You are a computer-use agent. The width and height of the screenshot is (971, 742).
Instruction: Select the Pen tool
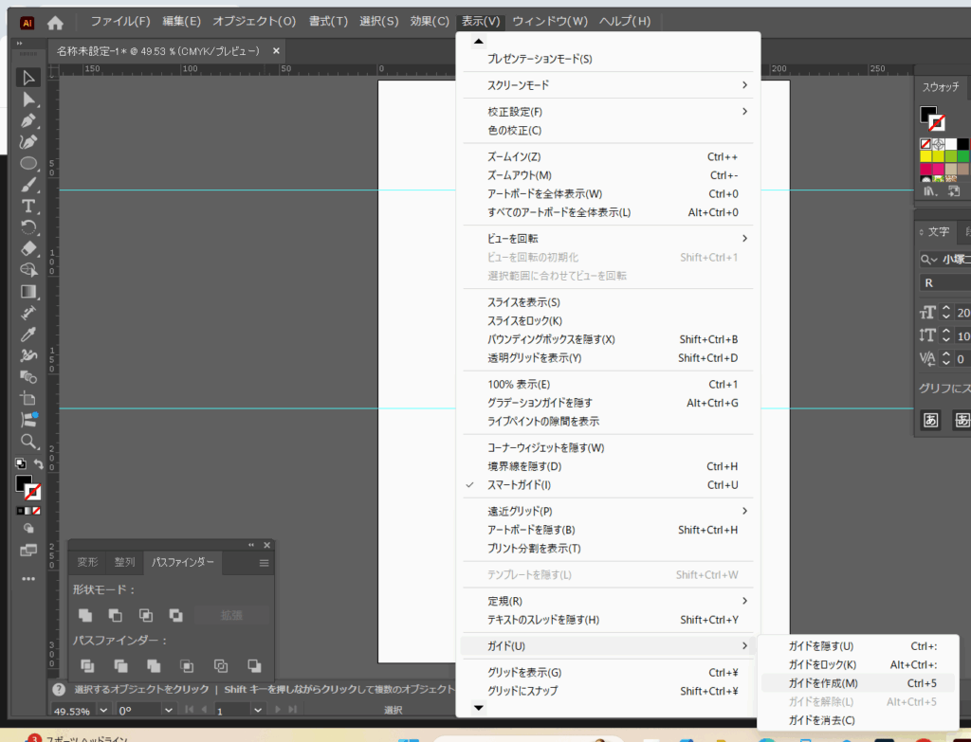point(28,120)
